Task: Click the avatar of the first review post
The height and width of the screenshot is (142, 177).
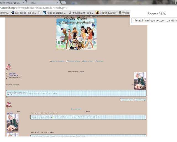Action: [12, 123]
